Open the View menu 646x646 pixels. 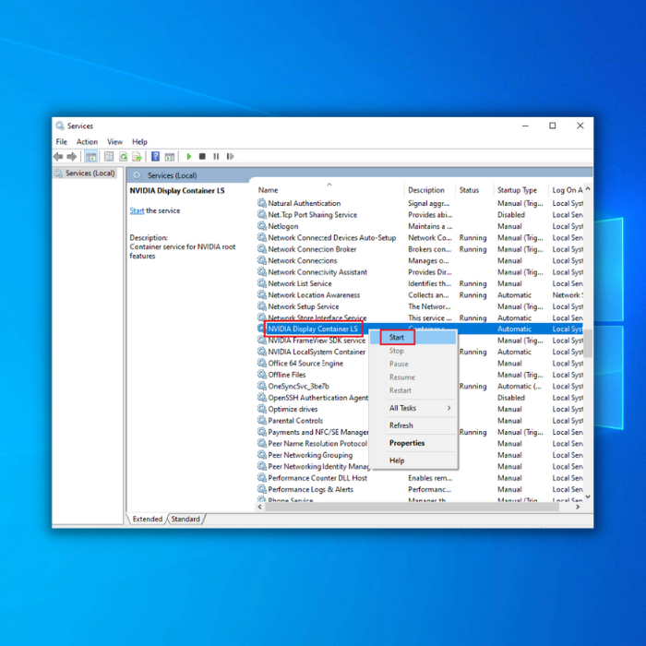[x=114, y=142]
